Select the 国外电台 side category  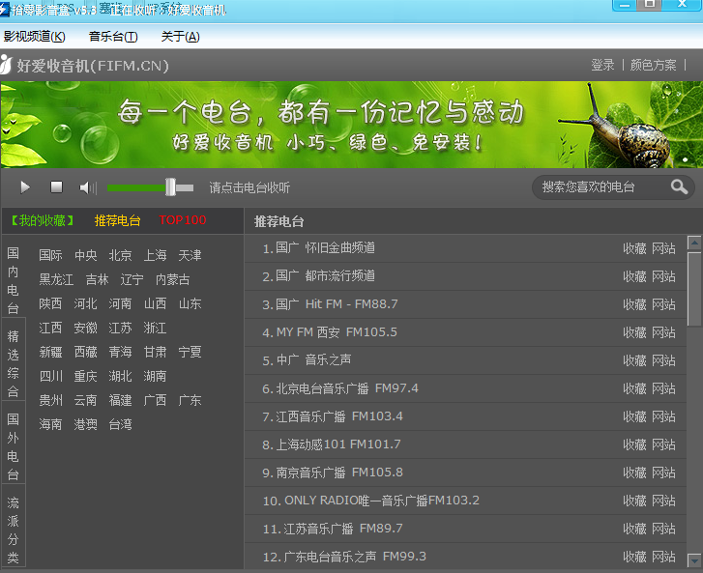[x=14, y=447]
